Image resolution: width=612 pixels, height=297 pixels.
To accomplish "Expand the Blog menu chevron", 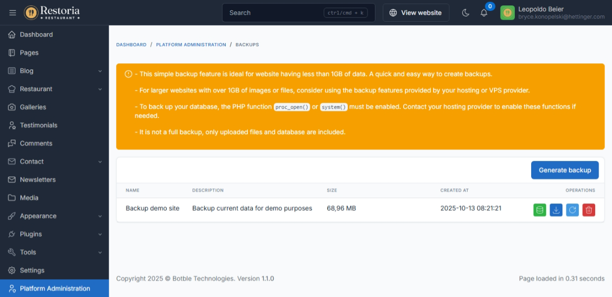I will pyautogui.click(x=100, y=71).
